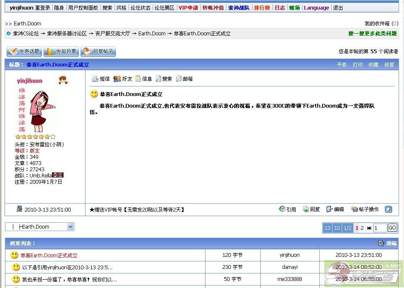The height and width of the screenshot is (288, 404).
Task: Click 打印 to print the thread
Action: pos(357,65)
